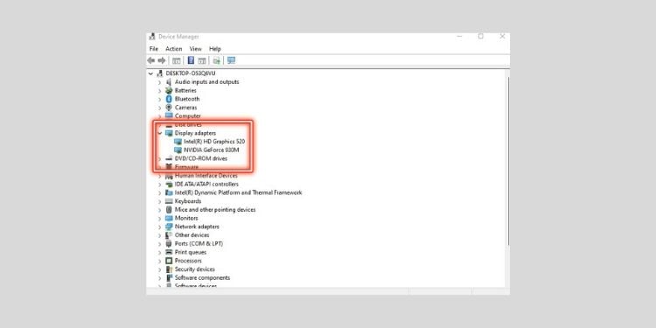Expand the DVD/CD-ROM drives category
Viewport: 656px width, 328px height.
159,158
